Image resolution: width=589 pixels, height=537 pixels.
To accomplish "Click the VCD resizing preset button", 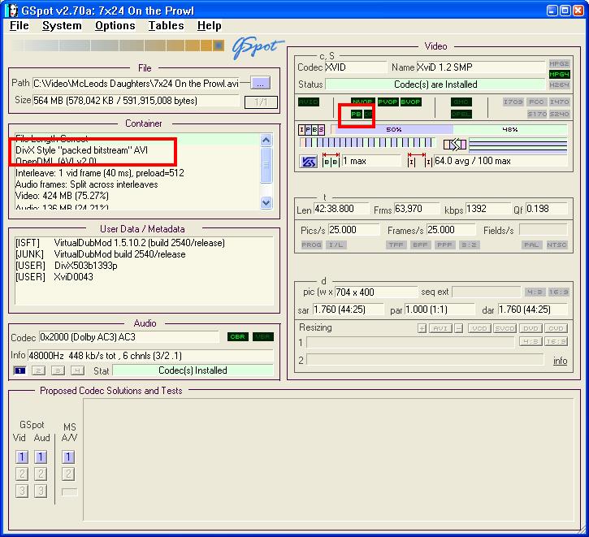I will [479, 328].
